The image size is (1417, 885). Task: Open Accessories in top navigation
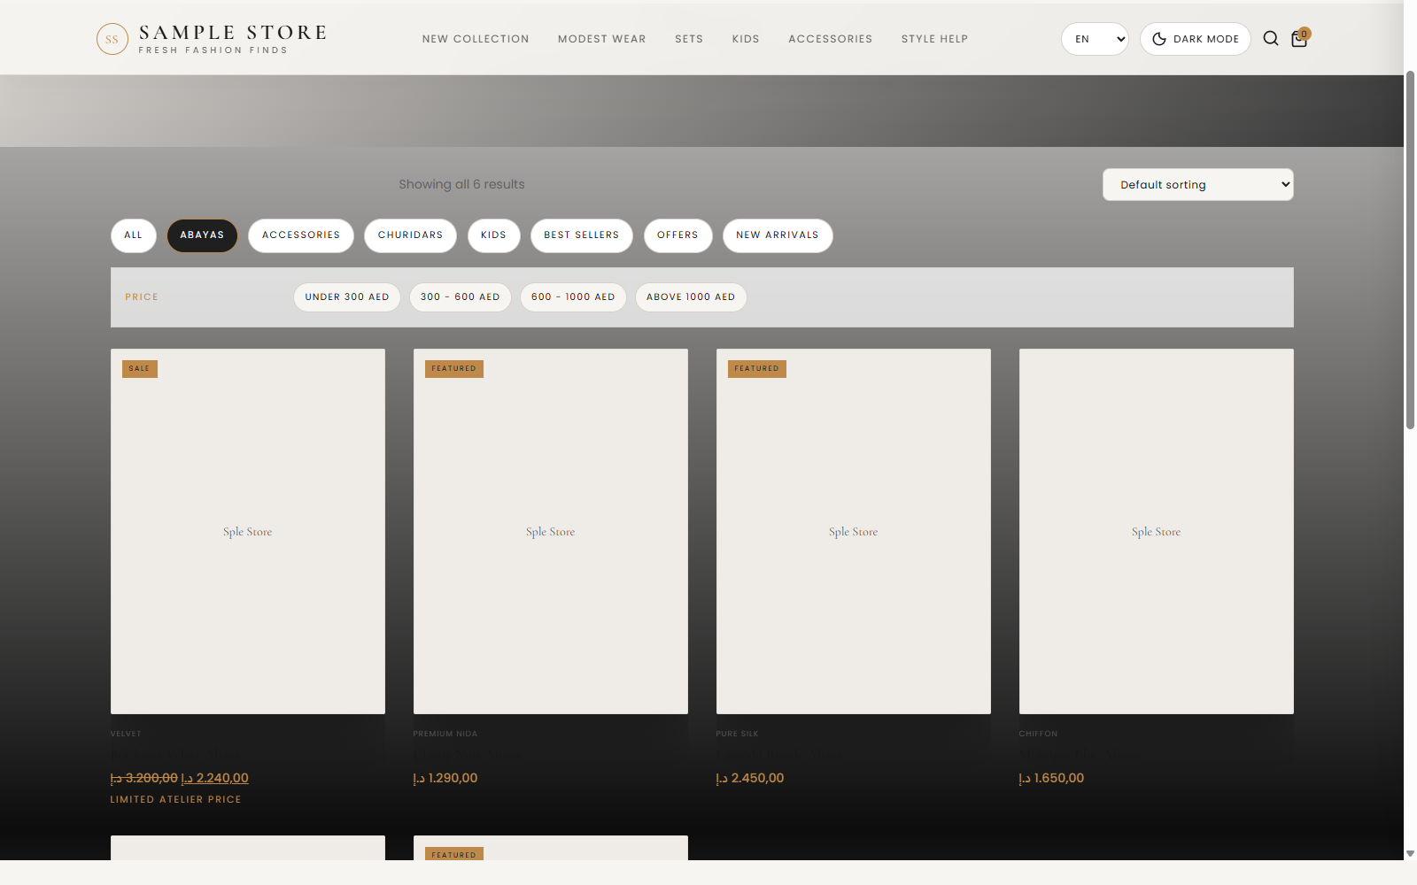[x=830, y=39]
